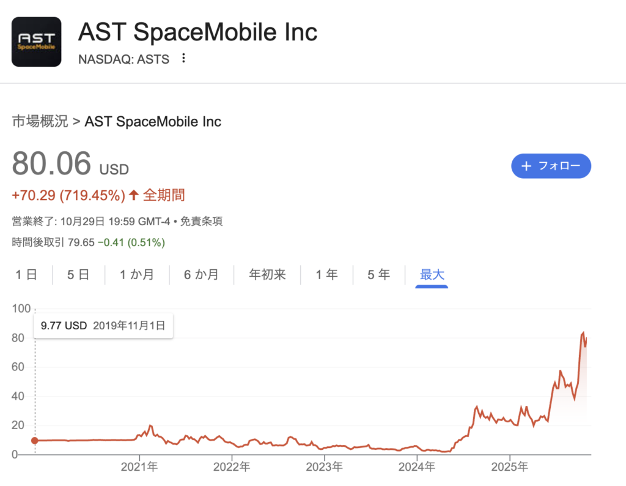Viewport: 626px width, 486px height.
Task: Switch to the 6か月 range tab
Action: (x=201, y=274)
